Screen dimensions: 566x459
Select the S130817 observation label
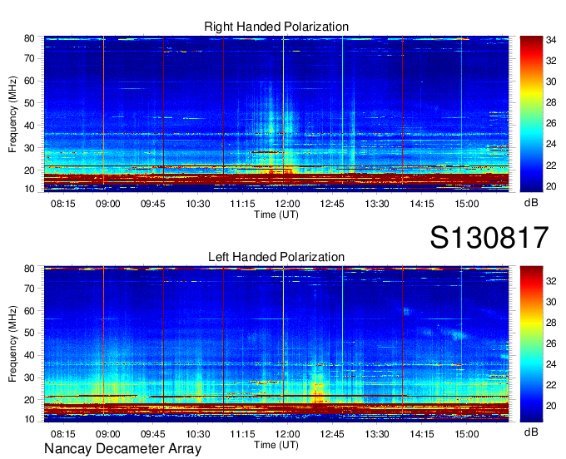point(489,237)
